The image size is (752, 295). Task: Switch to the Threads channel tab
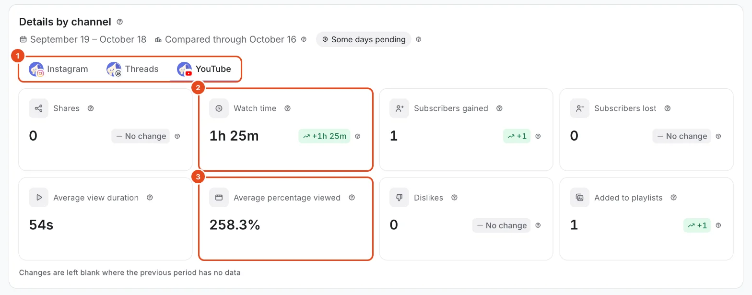132,69
